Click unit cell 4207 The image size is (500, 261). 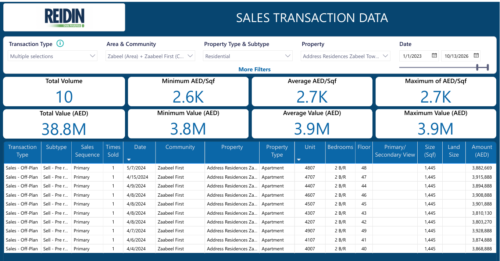click(310, 222)
